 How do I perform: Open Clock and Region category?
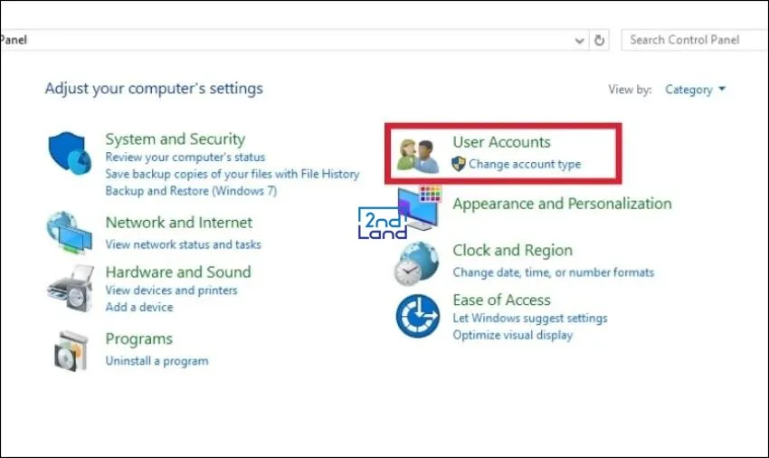pos(512,251)
